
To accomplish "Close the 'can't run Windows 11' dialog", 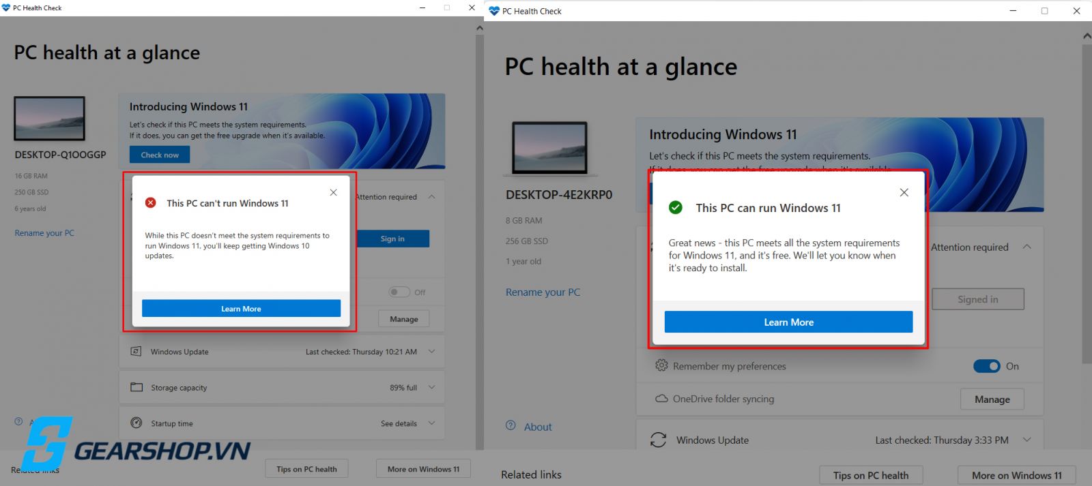I will point(333,192).
